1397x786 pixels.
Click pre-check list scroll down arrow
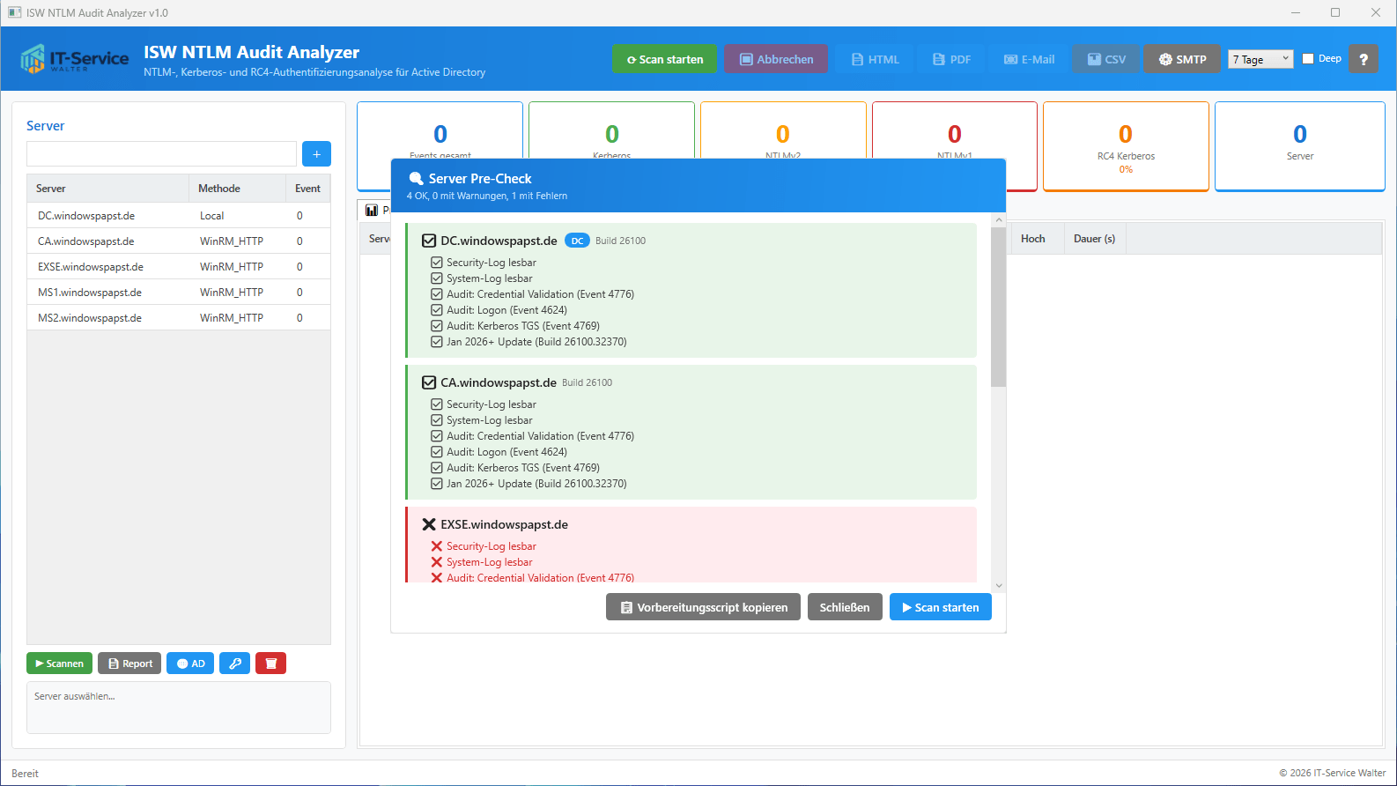click(x=998, y=586)
